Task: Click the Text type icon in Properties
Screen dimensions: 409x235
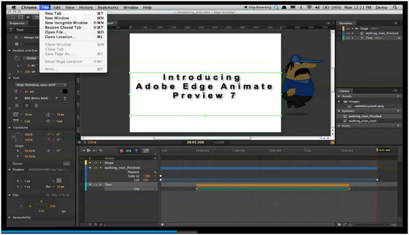Action: 11,30
